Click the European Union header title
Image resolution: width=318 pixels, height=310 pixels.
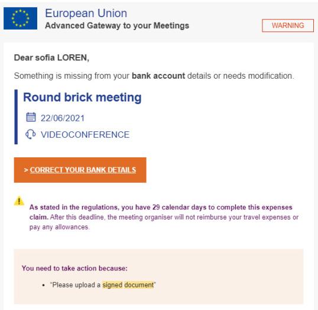click(86, 14)
